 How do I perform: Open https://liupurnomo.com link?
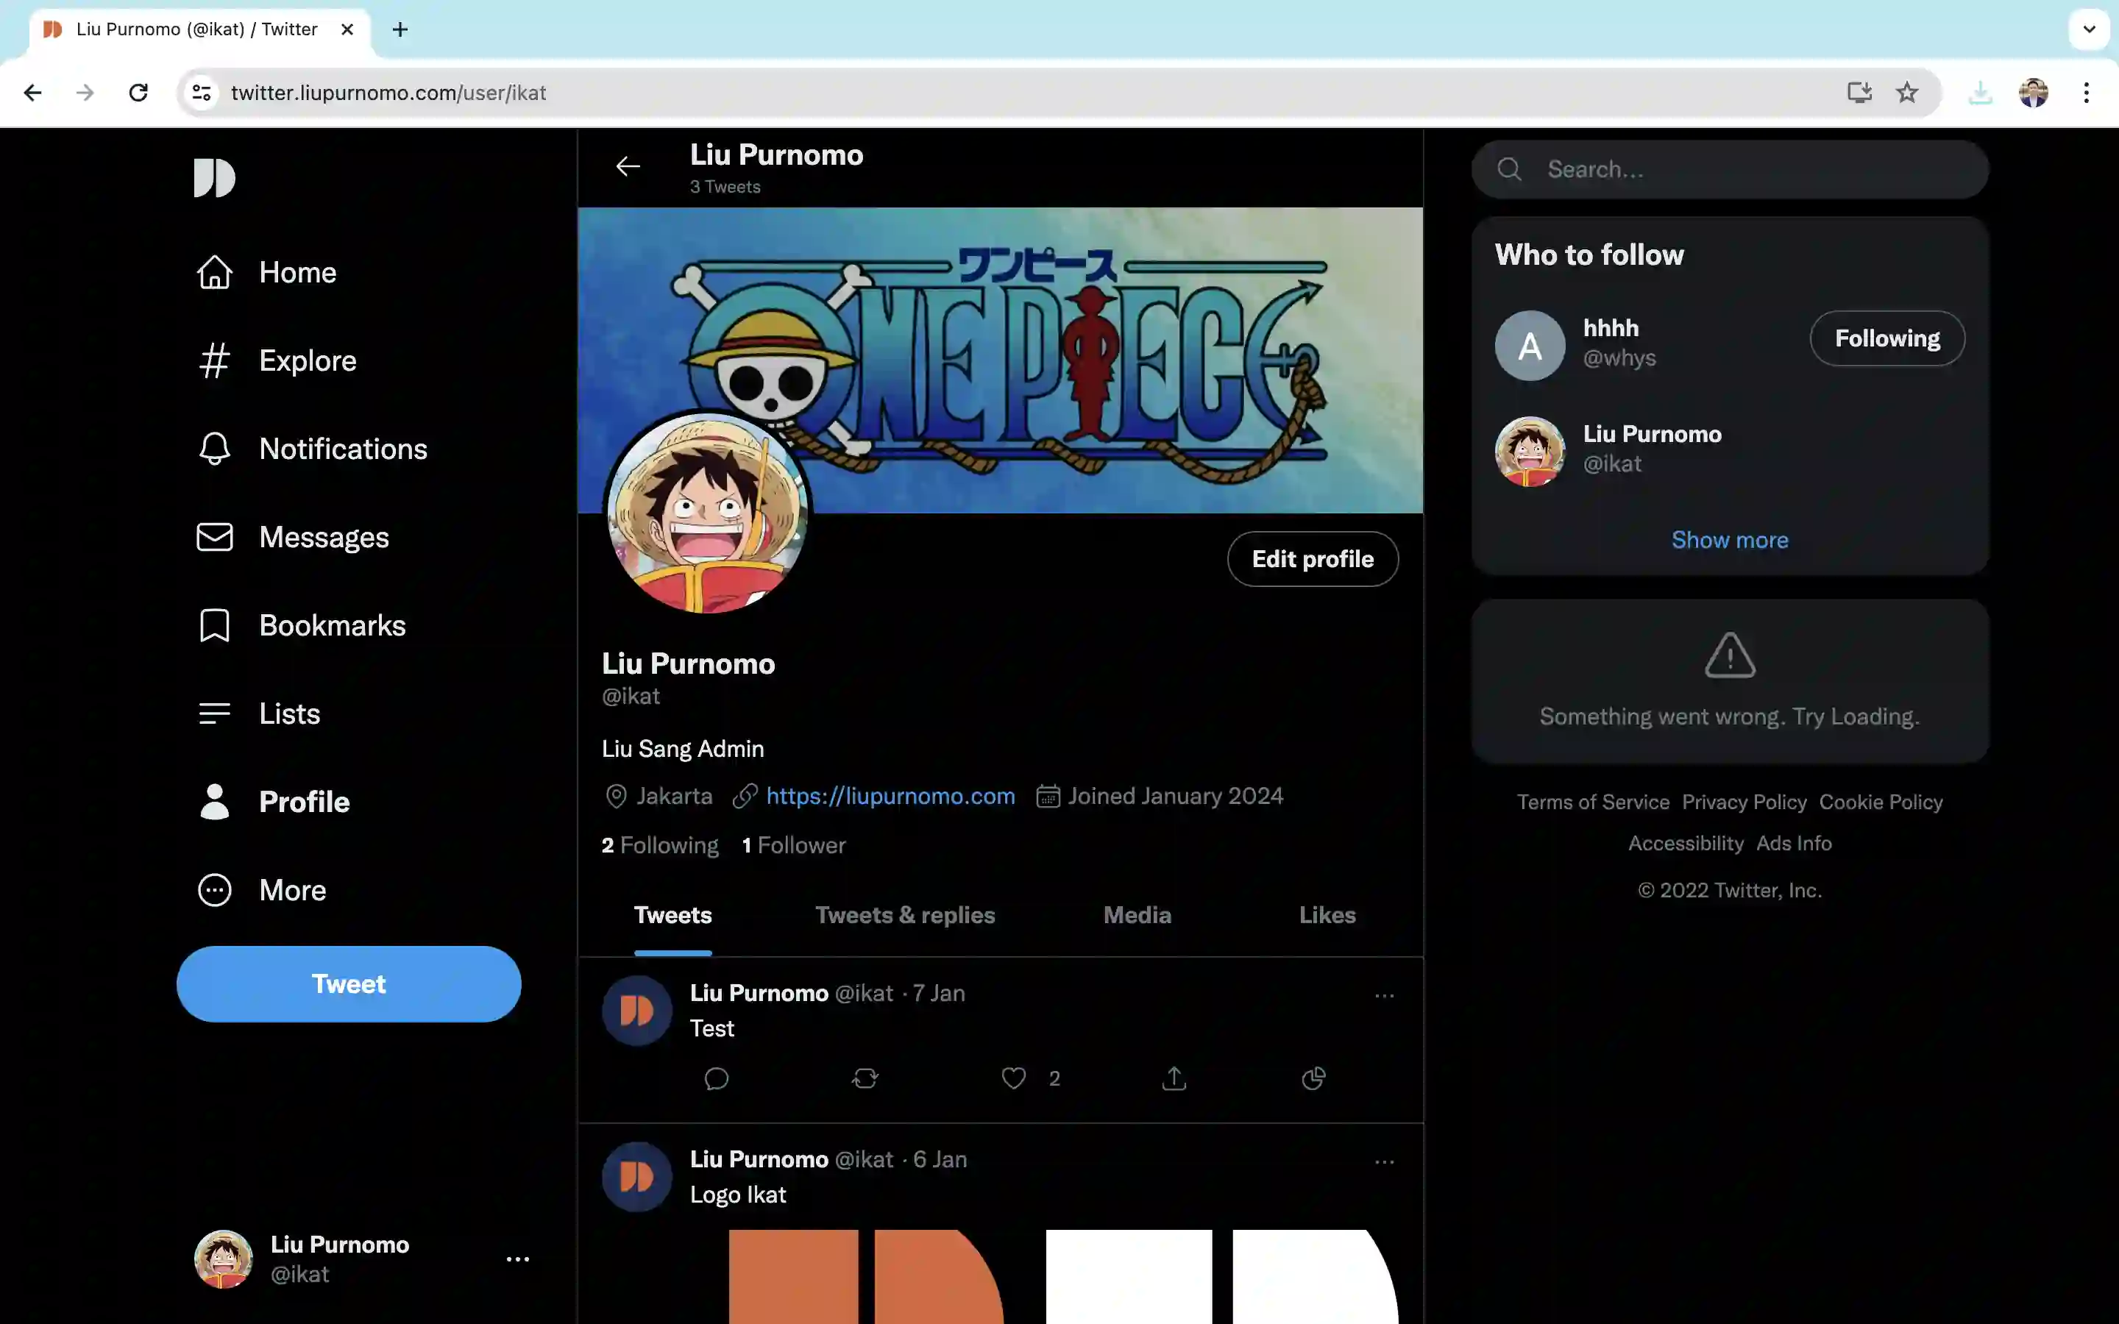(x=890, y=796)
